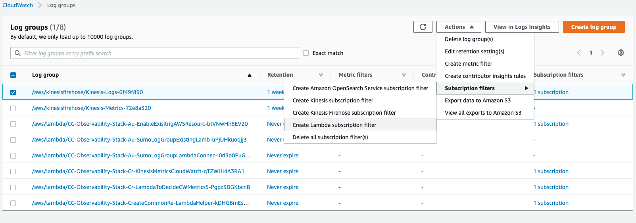The width and height of the screenshot is (636, 223).
Task: Open the table preferences gear icon
Action: (x=621, y=53)
